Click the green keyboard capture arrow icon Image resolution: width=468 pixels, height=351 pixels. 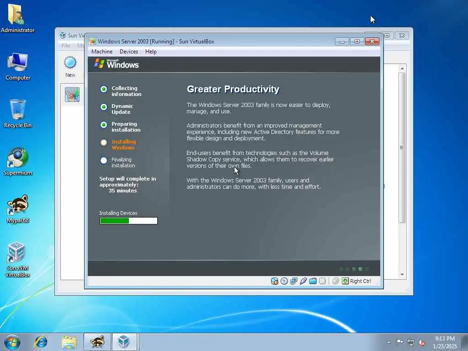click(346, 281)
